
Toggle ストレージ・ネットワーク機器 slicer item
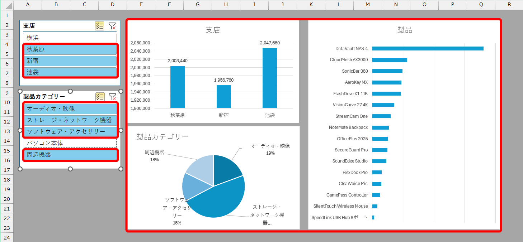click(70, 120)
